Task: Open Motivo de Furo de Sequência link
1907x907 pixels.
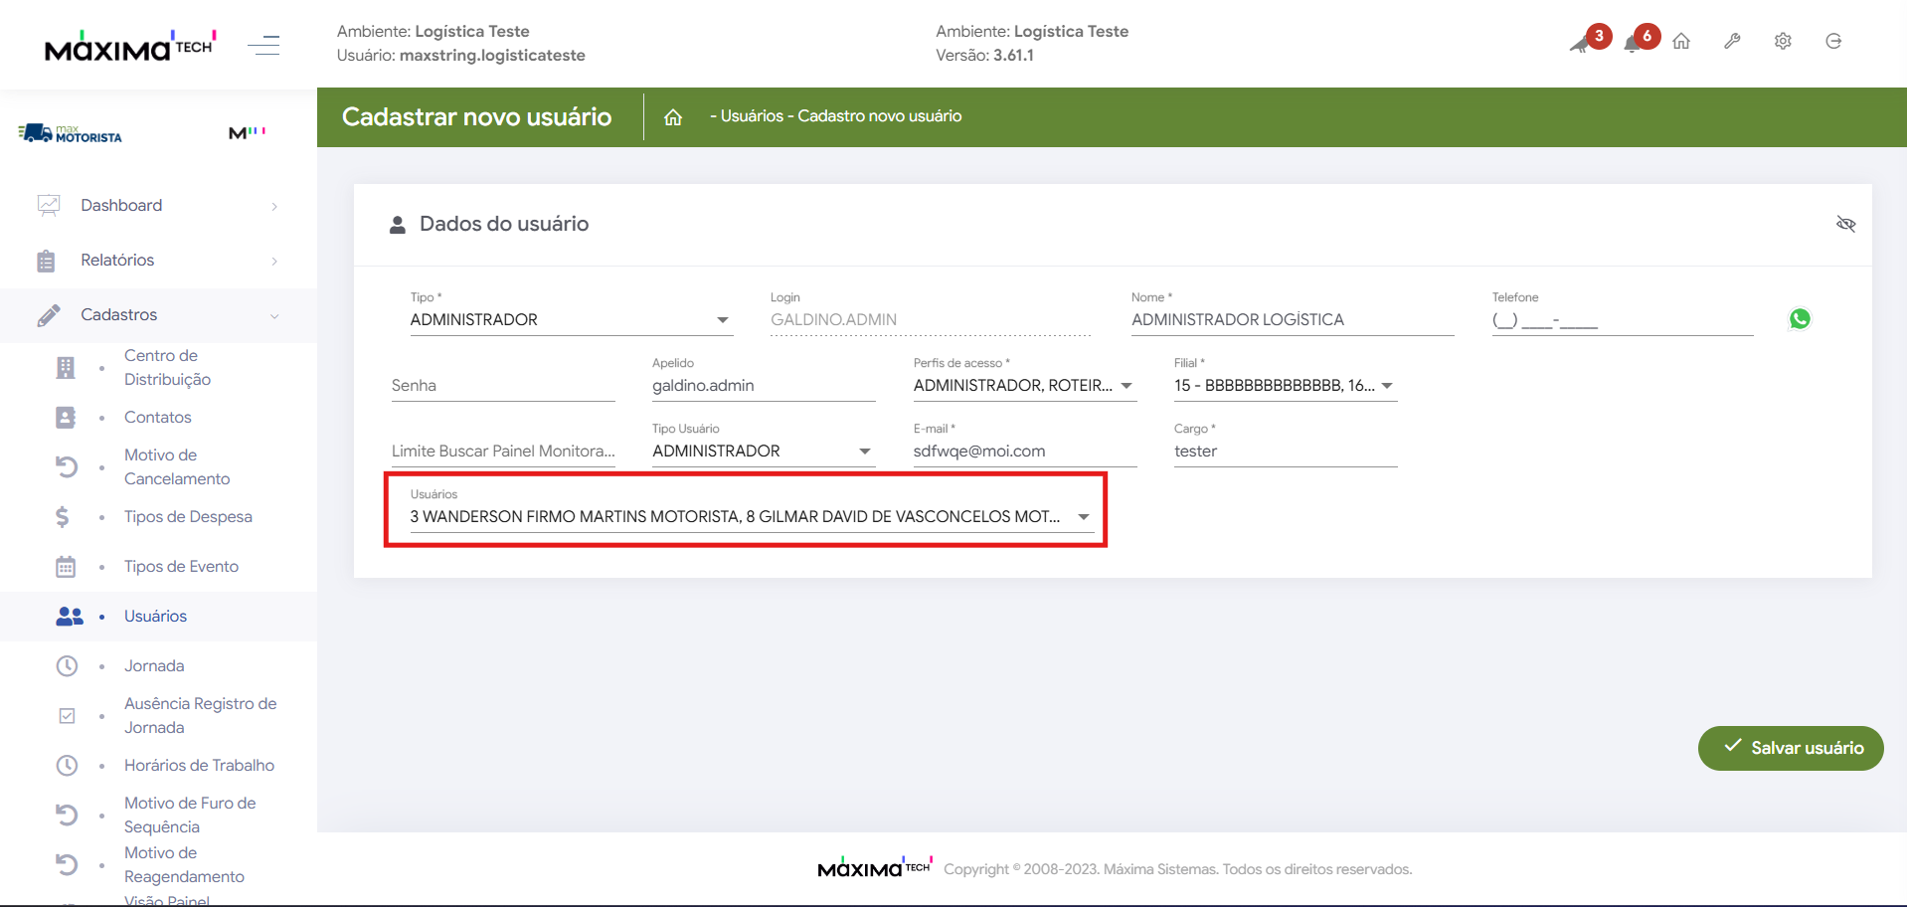Action: point(190,816)
